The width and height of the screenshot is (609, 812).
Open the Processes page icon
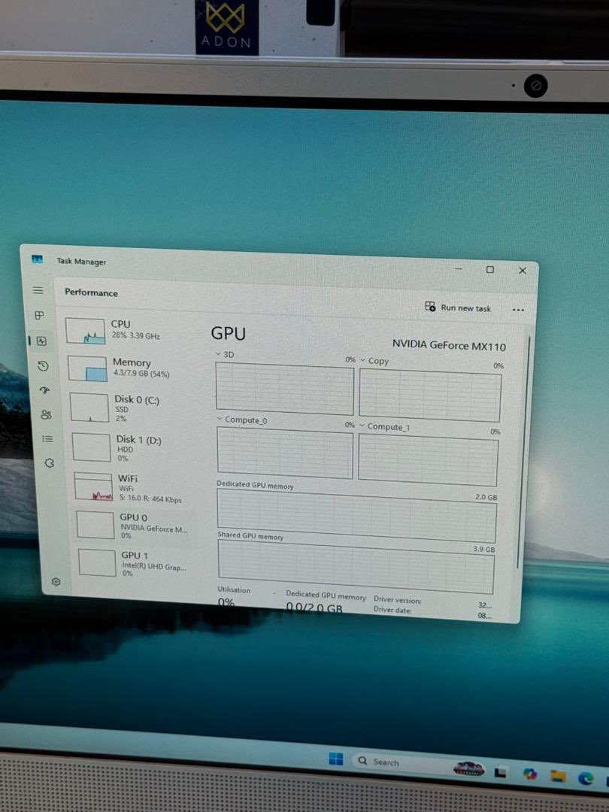[x=39, y=315]
